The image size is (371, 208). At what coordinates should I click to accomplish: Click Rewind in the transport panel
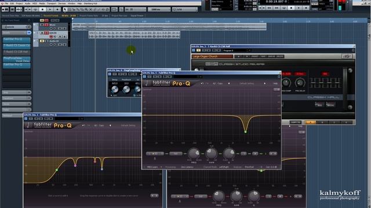[269, 8]
